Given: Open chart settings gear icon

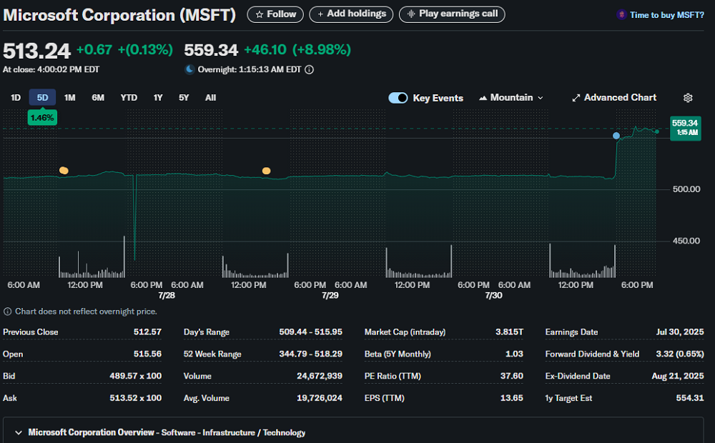Looking at the screenshot, I should pos(688,98).
